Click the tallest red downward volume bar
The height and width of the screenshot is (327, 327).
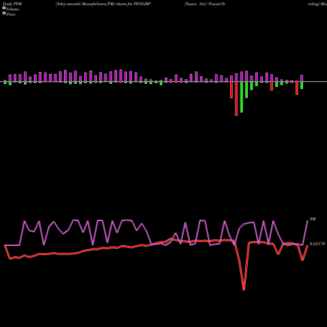tap(236, 99)
